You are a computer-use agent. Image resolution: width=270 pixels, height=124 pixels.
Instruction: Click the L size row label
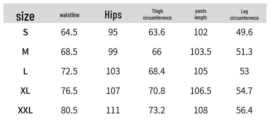click(x=25, y=71)
